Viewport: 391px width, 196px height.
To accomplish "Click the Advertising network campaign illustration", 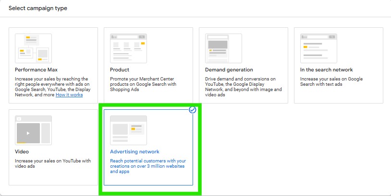I will pos(128,130).
